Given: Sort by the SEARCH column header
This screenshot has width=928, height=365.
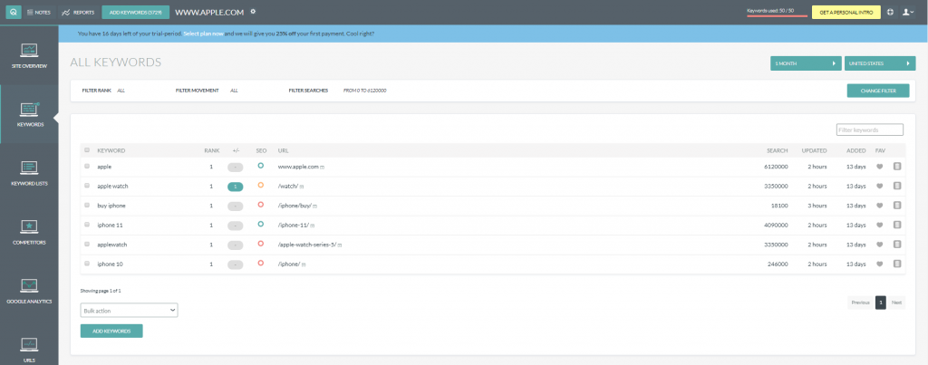Looking at the screenshot, I should (x=777, y=150).
